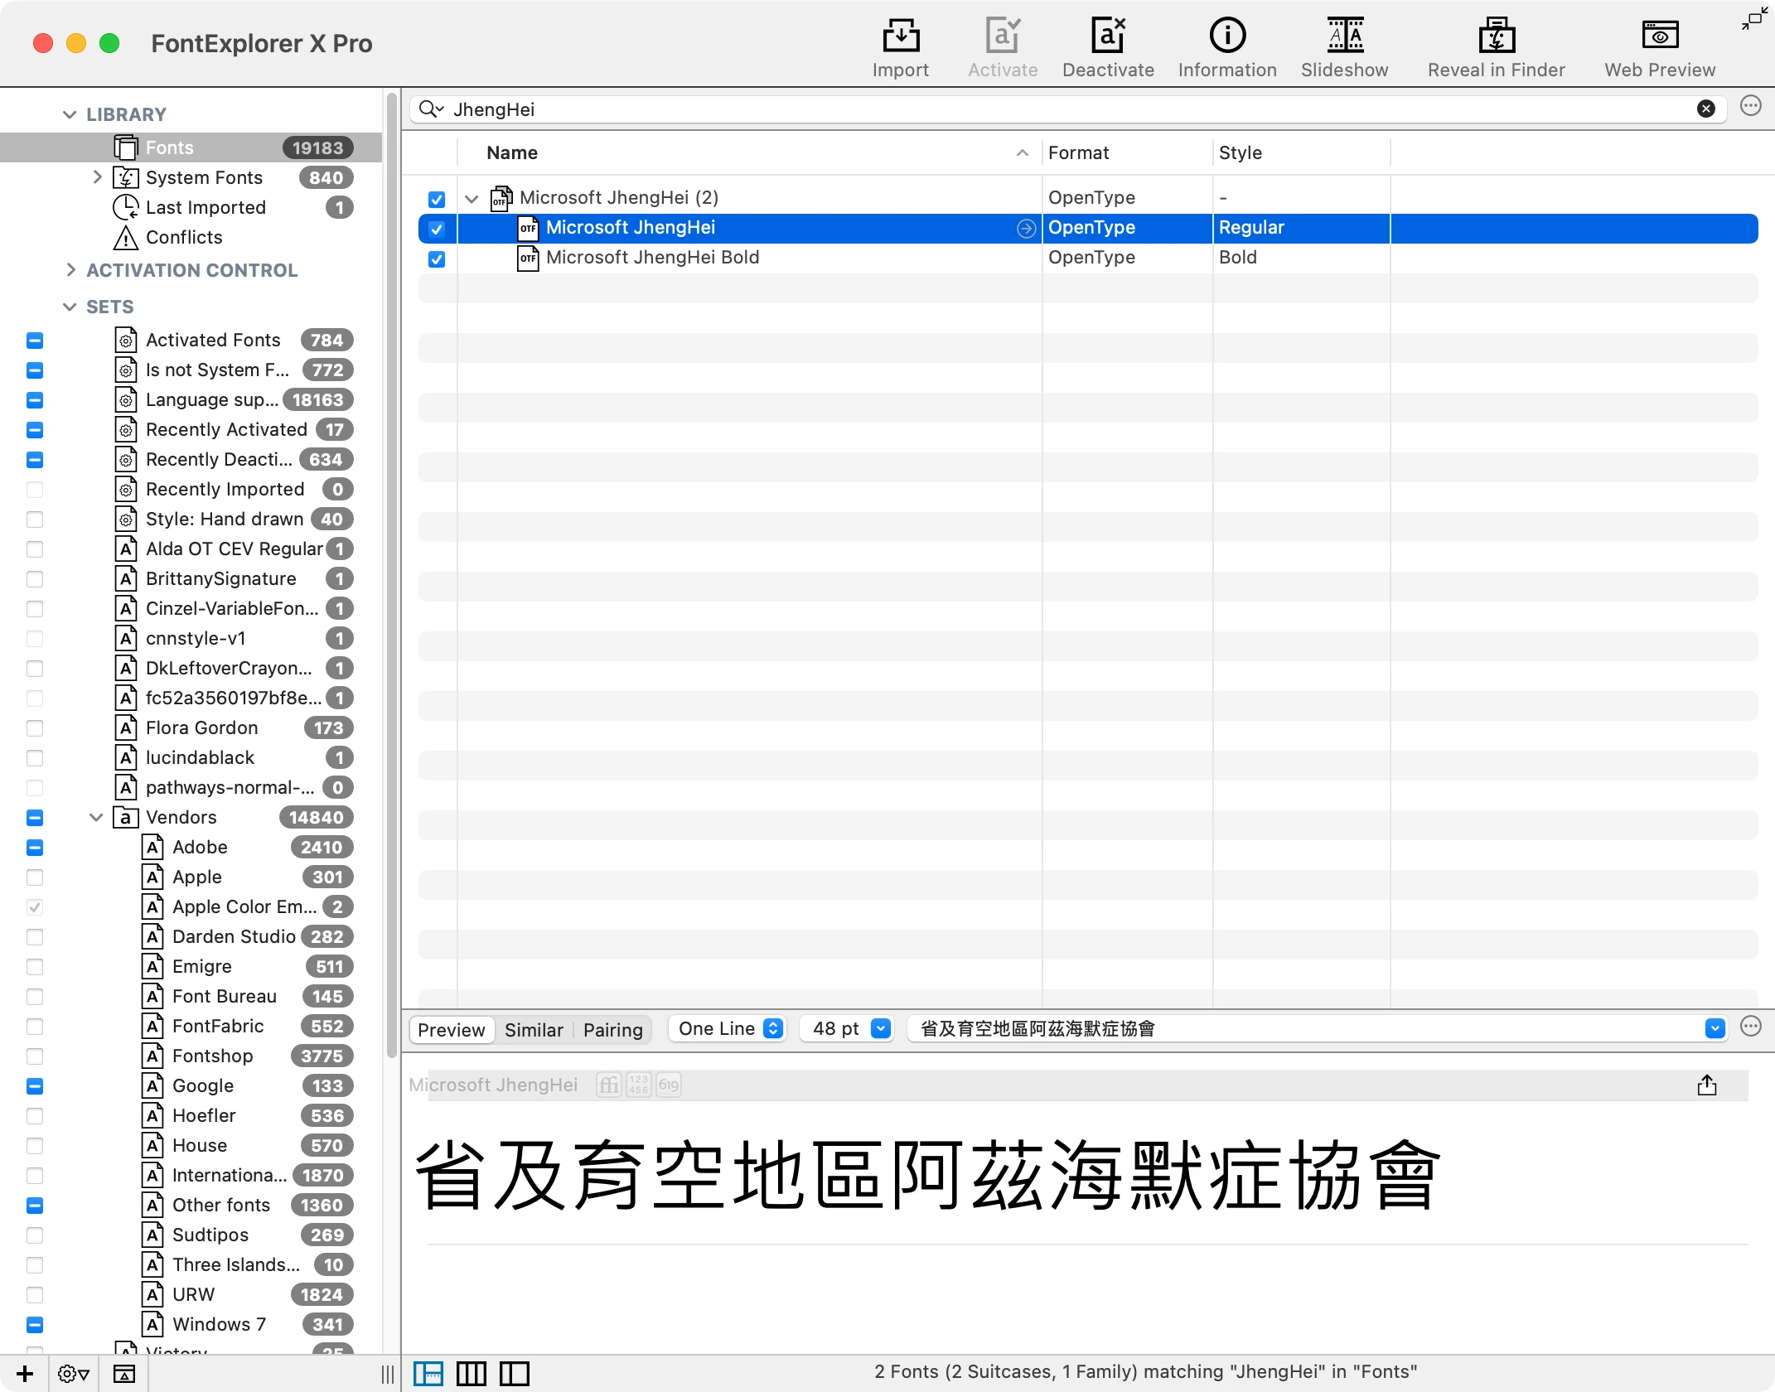Select the Microsoft JhengHei Bold row
Image resolution: width=1775 pixels, height=1392 pixels.
(x=1087, y=259)
